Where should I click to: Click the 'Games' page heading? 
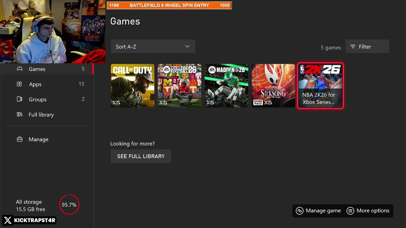coord(125,21)
